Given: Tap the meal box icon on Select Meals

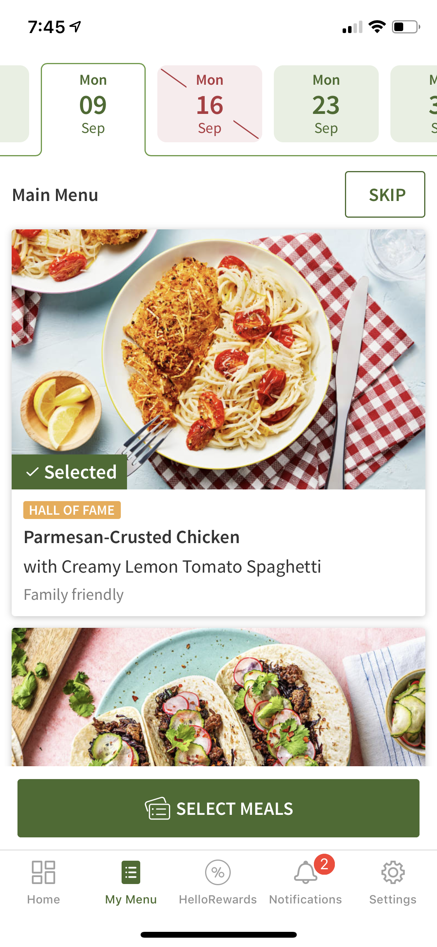Looking at the screenshot, I should [x=158, y=808].
